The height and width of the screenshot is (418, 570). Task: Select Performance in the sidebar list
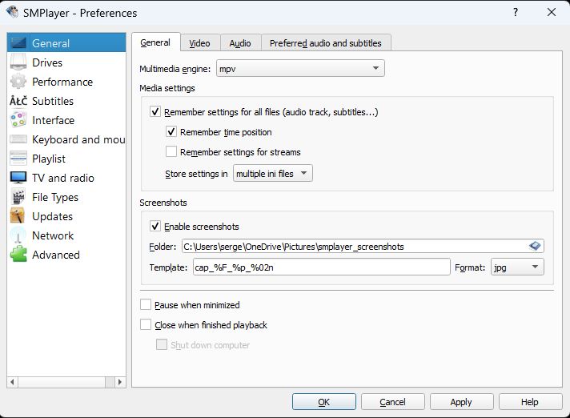[x=66, y=82]
